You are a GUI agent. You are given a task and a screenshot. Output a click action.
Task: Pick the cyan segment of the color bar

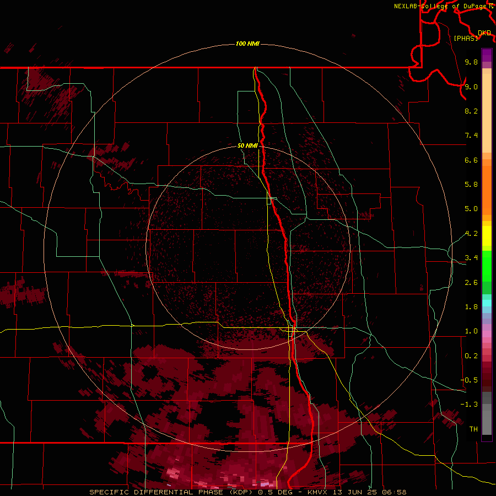487,303
